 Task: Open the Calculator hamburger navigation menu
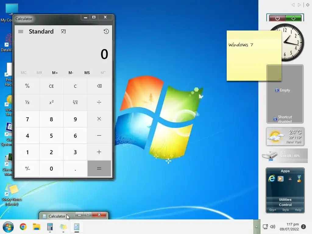(x=21, y=31)
